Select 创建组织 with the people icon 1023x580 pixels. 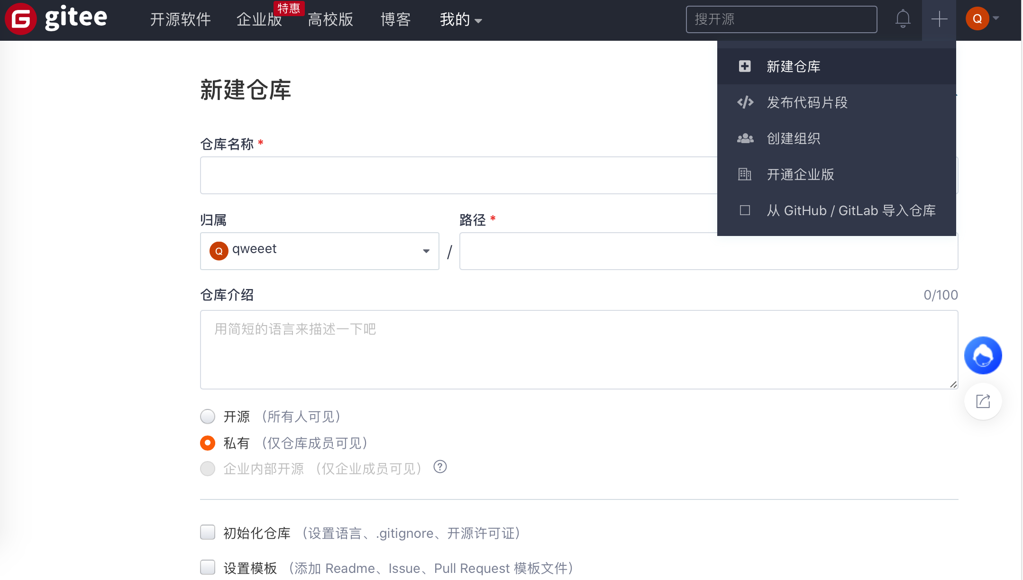click(x=794, y=138)
